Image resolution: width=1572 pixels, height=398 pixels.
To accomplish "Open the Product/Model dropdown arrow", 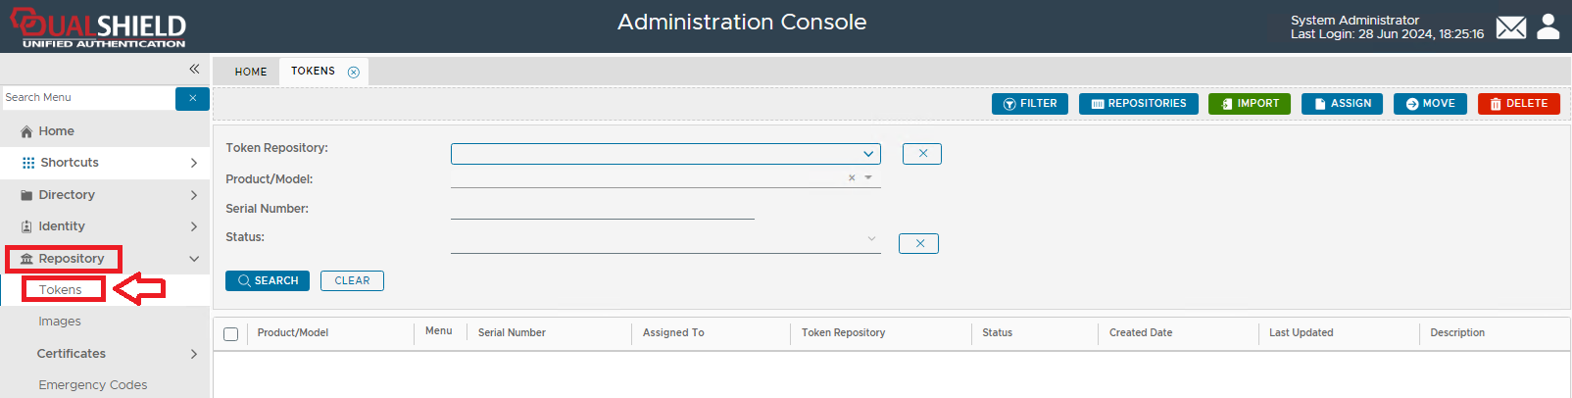I will 868,177.
